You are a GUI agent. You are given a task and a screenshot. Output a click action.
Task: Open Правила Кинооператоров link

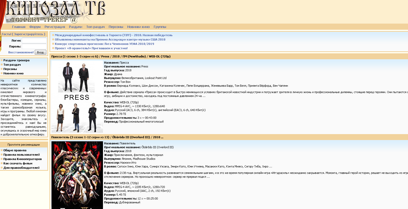pos(23,159)
